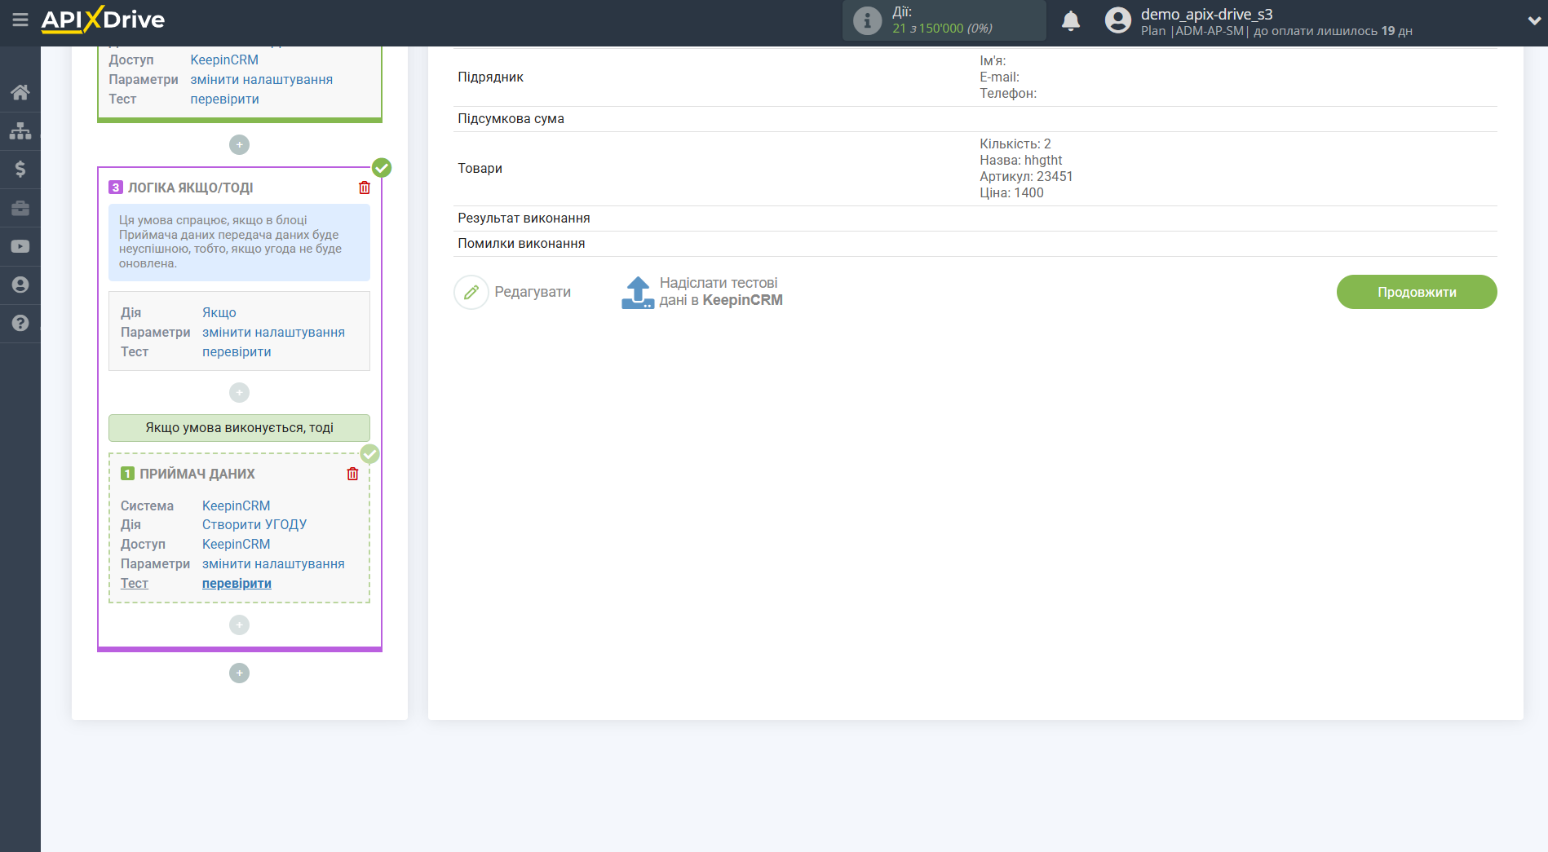Screen dimensions: 1548x852
Task: Click змінити налаштування in Якщо block
Action: pos(274,332)
